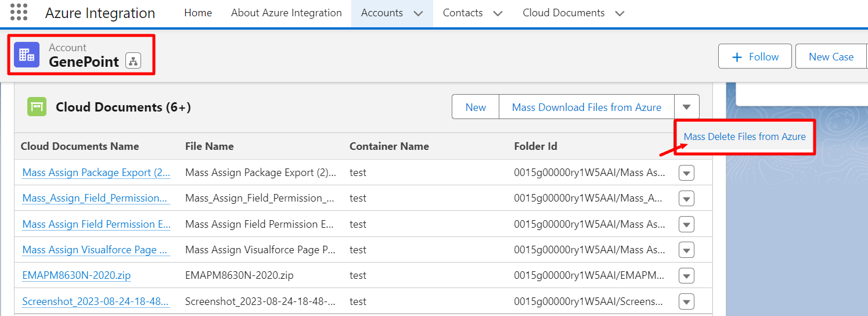
Task: Click the GenePoint account title
Action: [x=84, y=62]
